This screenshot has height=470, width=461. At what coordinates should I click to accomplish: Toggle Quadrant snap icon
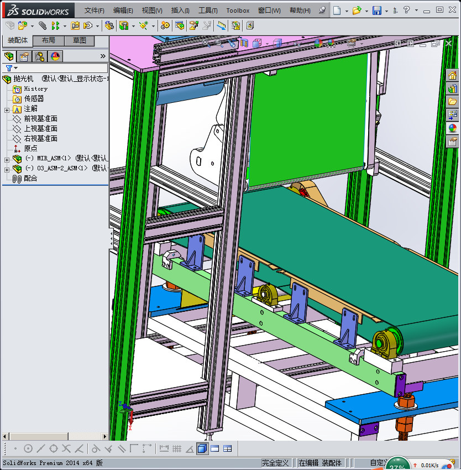(54, 448)
